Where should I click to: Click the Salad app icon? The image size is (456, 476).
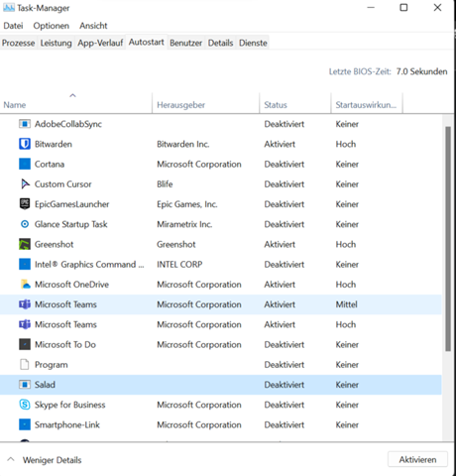click(25, 385)
